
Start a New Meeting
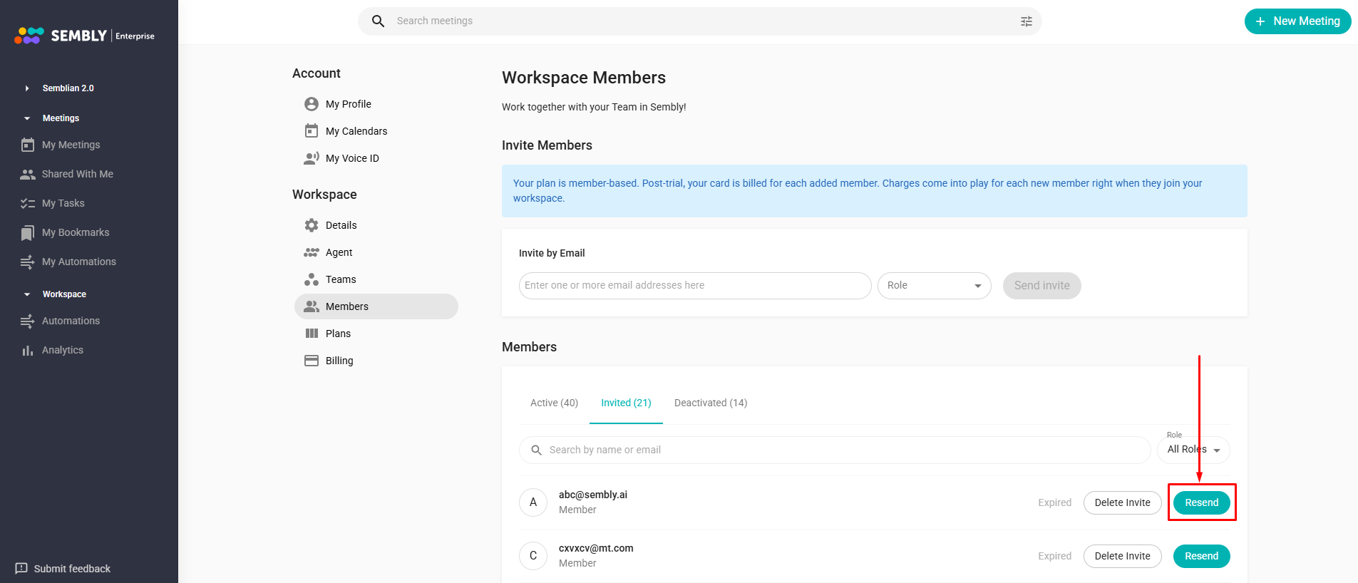(1297, 21)
